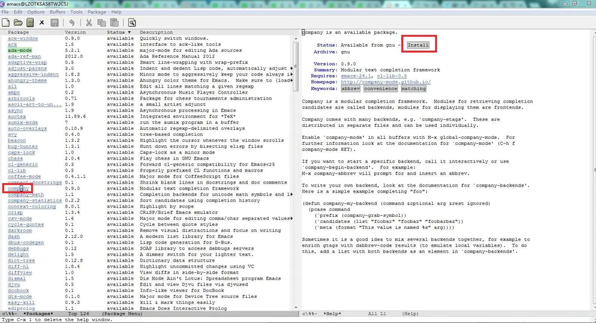The height and width of the screenshot is (323, 596).
Task: Create a new file with toolbar icon
Action: coord(6,23)
